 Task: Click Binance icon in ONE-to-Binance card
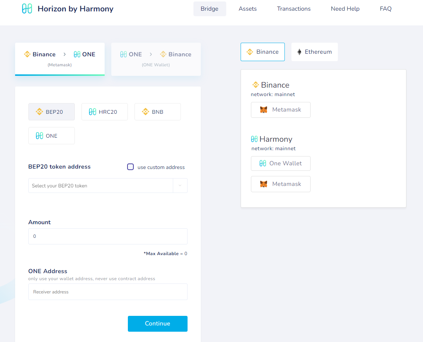[163, 54]
